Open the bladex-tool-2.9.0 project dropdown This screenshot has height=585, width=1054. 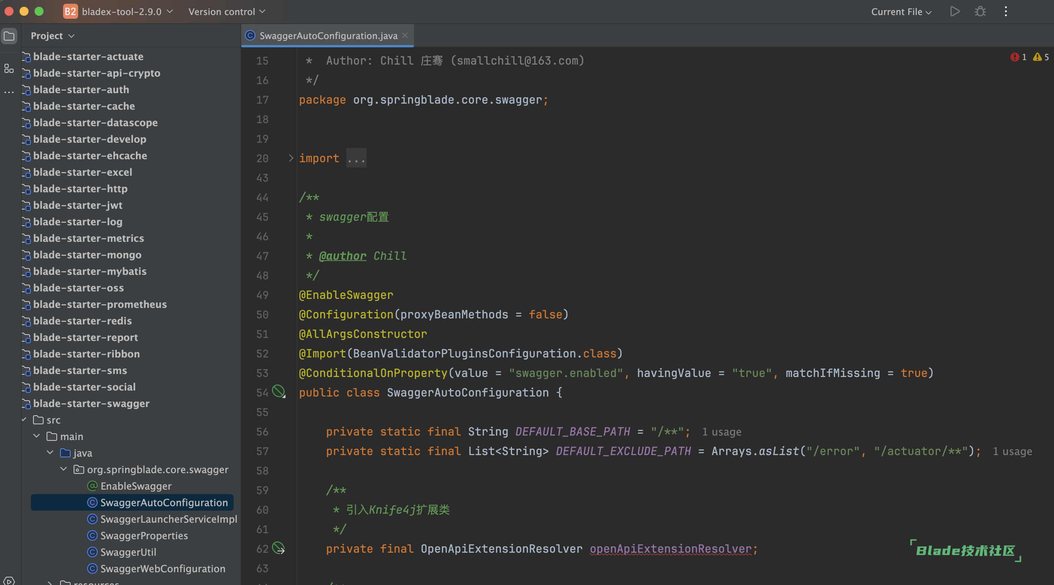(128, 12)
